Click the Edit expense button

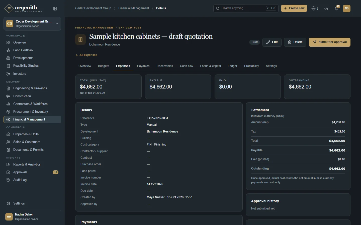pyautogui.click(x=272, y=42)
